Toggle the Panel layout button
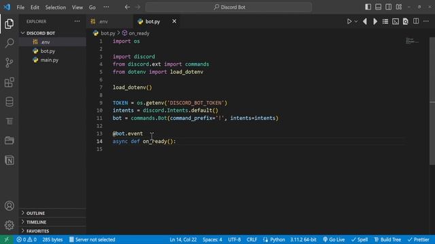Screen dimensions: 435x244 [378, 7]
